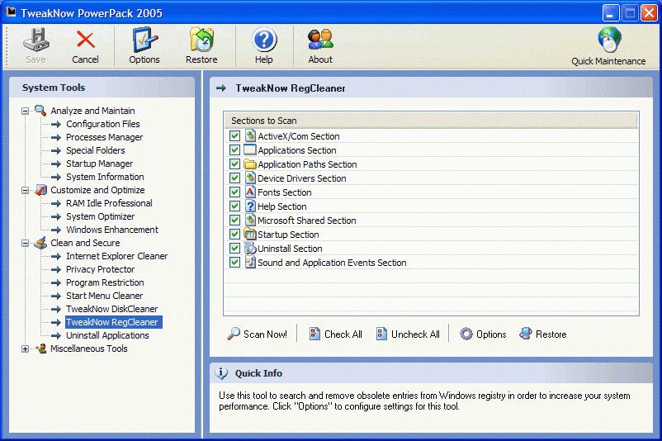Click the About people icon

click(320, 40)
